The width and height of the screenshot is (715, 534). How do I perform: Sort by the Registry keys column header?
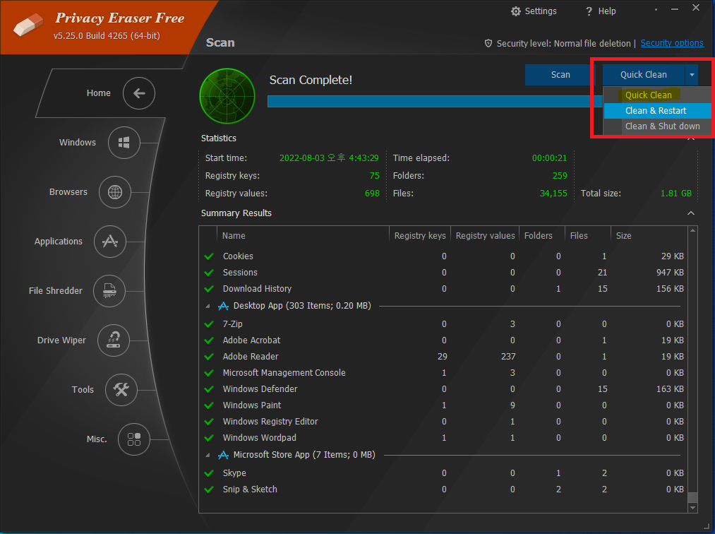click(420, 236)
